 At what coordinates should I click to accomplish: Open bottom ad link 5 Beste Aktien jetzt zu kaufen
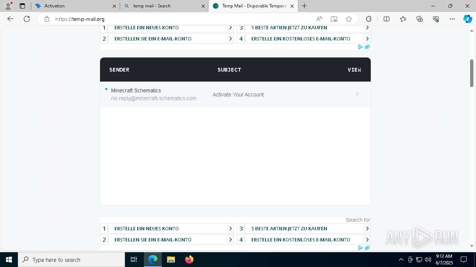click(x=304, y=228)
